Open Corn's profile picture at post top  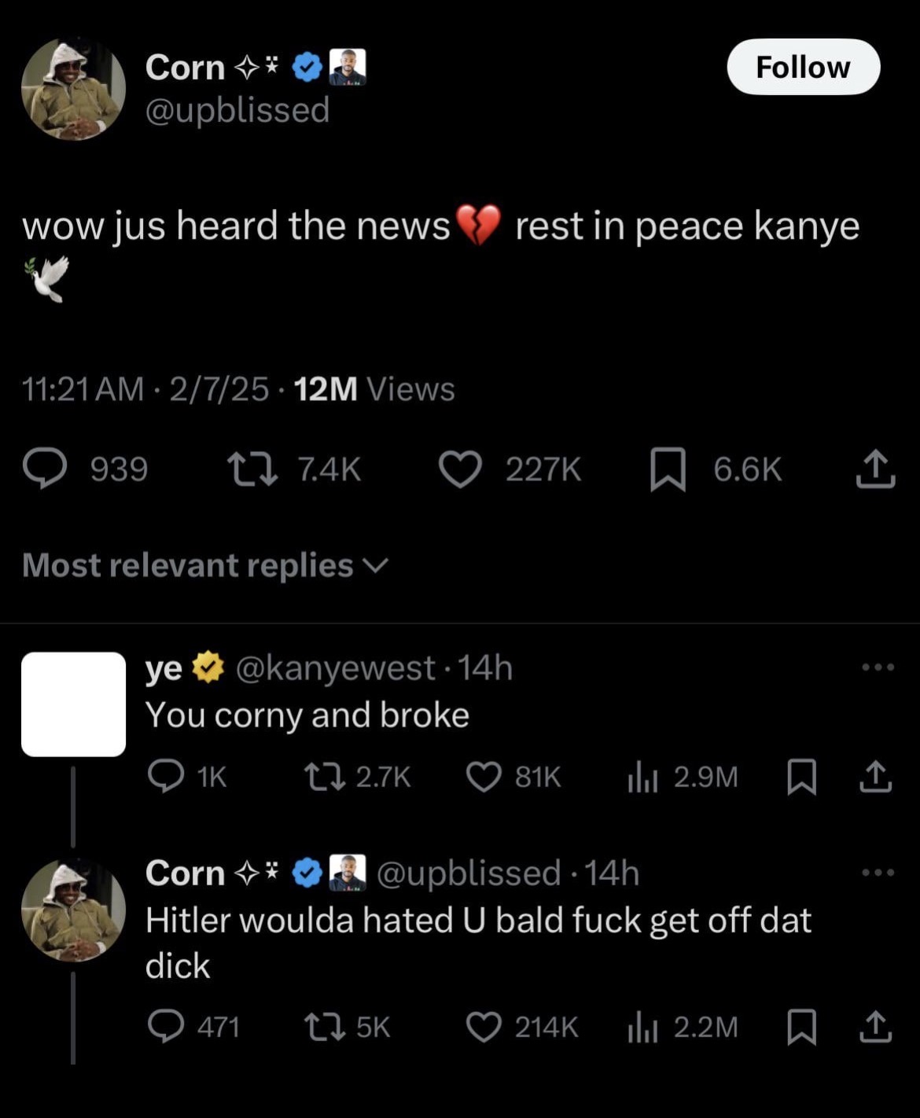pos(73,89)
